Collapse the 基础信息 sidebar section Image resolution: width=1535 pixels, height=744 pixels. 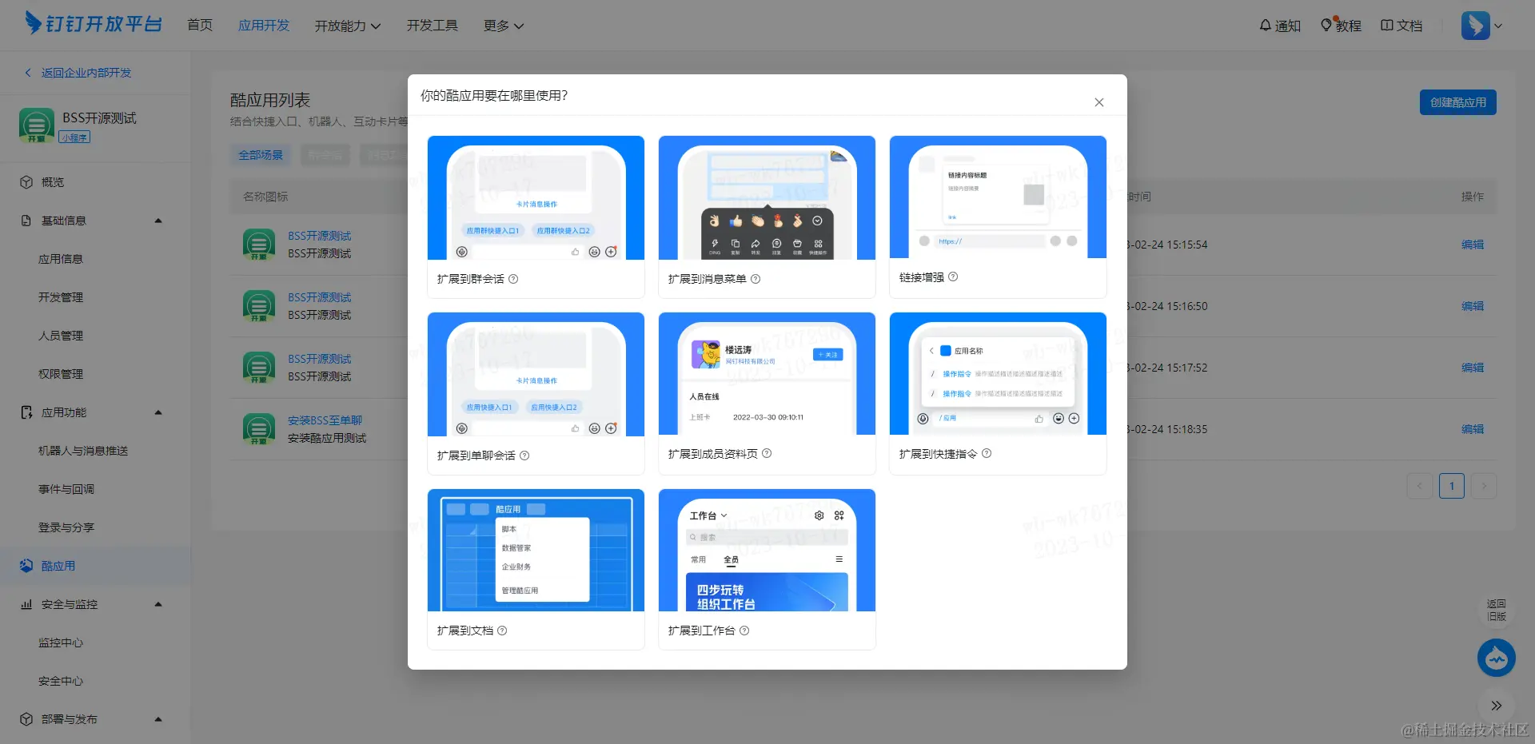tap(157, 221)
